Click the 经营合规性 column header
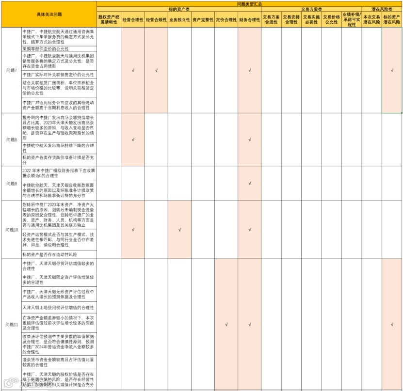This screenshot has width=403, height=391. pyautogui.click(x=156, y=19)
